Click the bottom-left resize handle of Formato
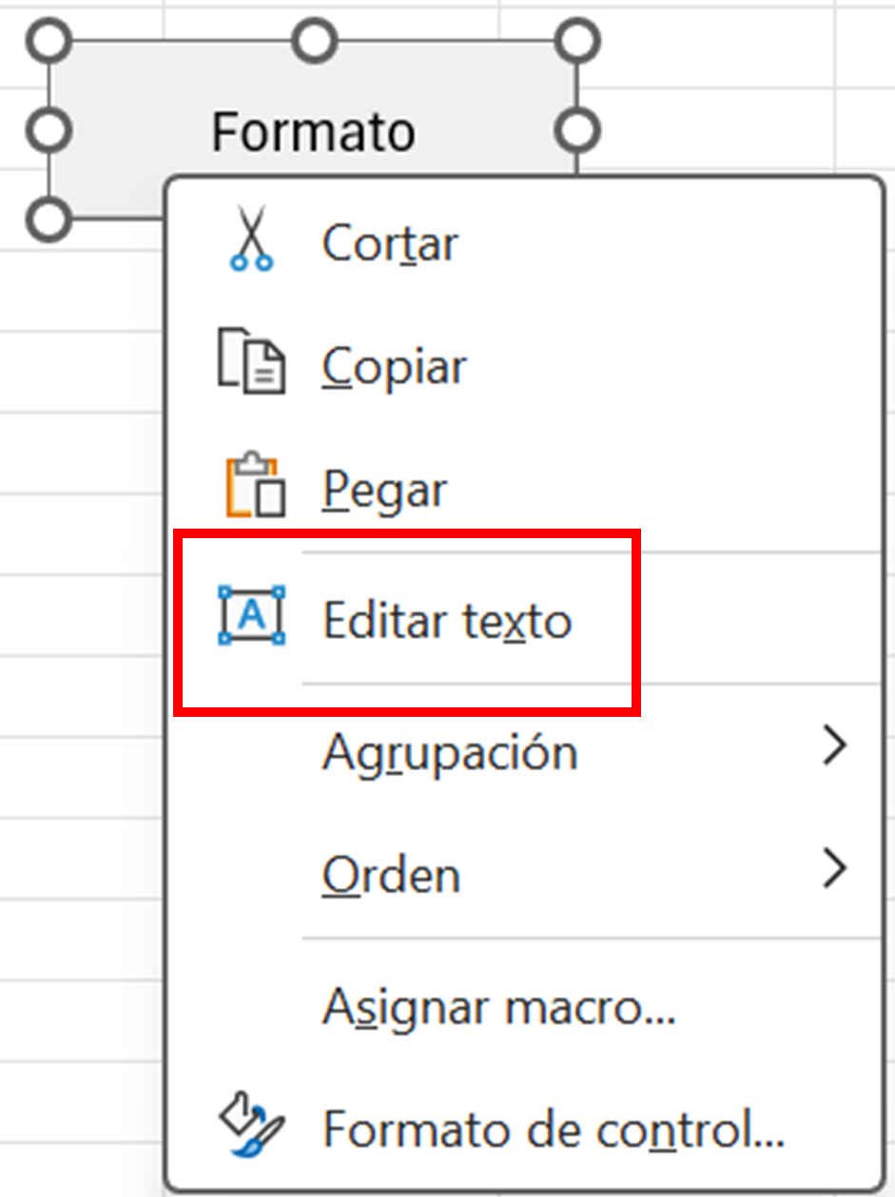The width and height of the screenshot is (895, 1197). tap(49, 219)
